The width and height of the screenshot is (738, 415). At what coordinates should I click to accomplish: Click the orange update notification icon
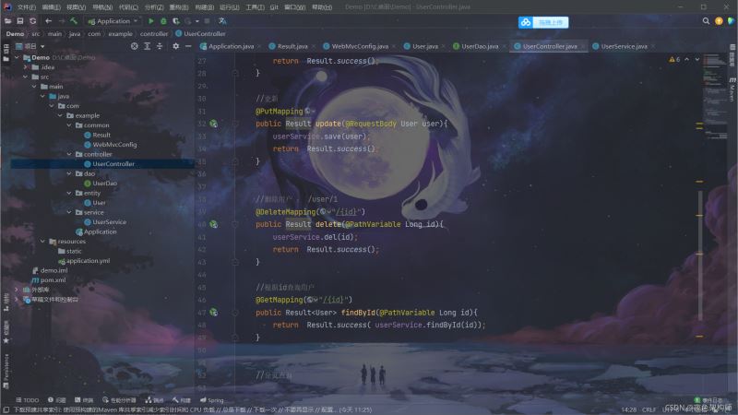click(719, 21)
